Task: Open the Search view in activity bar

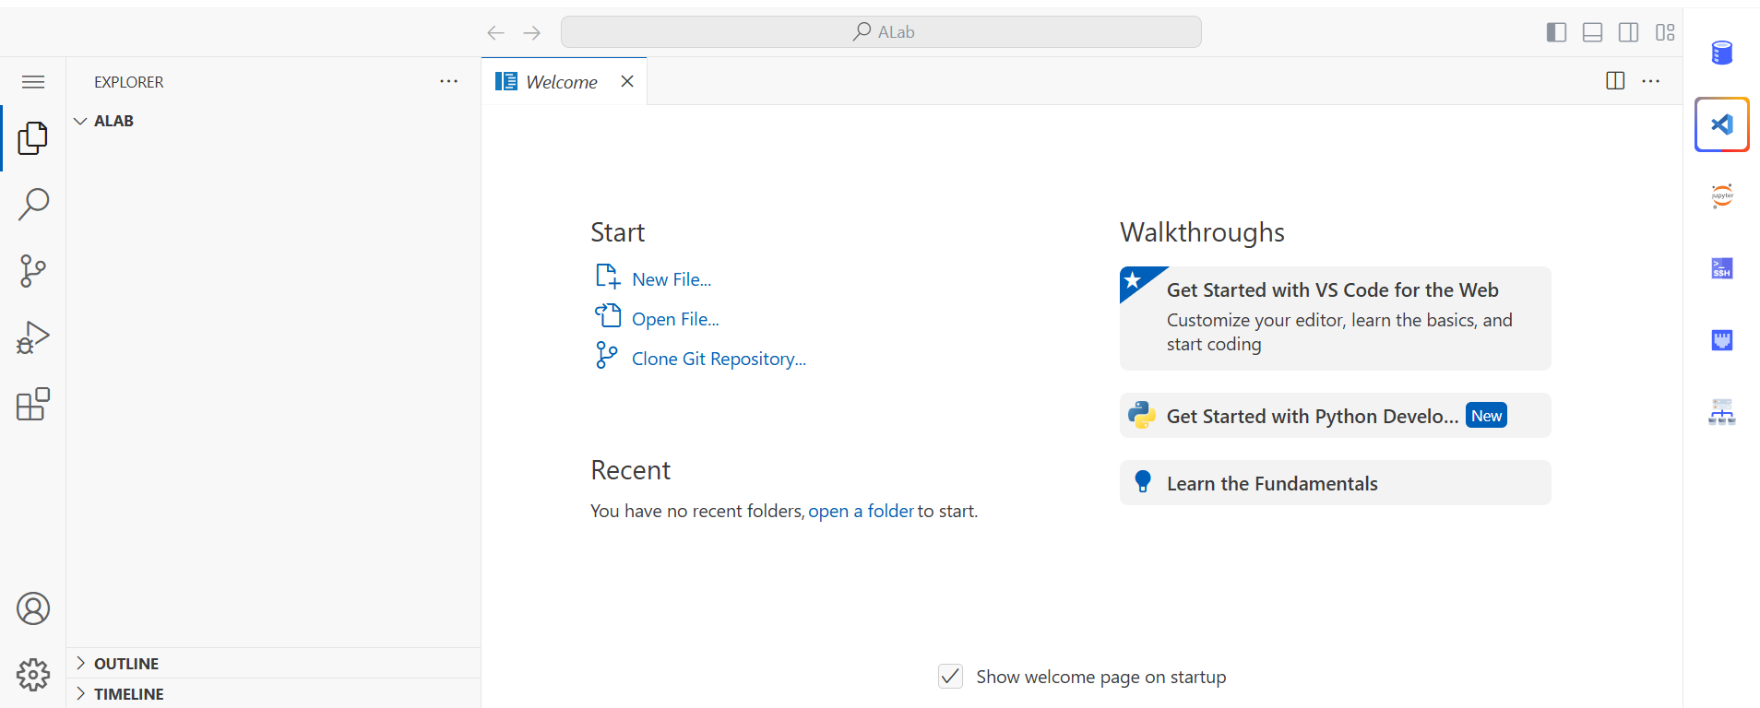Action: point(33,204)
